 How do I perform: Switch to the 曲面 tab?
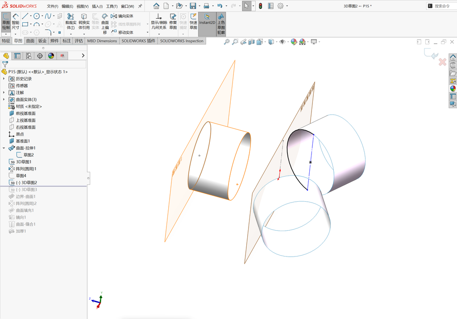point(30,41)
